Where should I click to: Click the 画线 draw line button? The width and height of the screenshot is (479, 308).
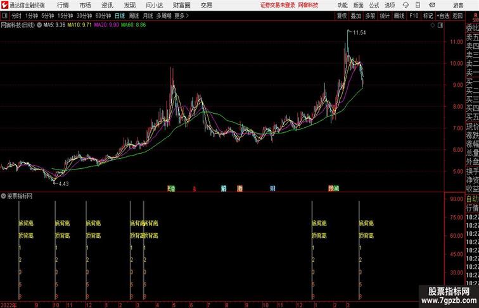(x=399, y=16)
